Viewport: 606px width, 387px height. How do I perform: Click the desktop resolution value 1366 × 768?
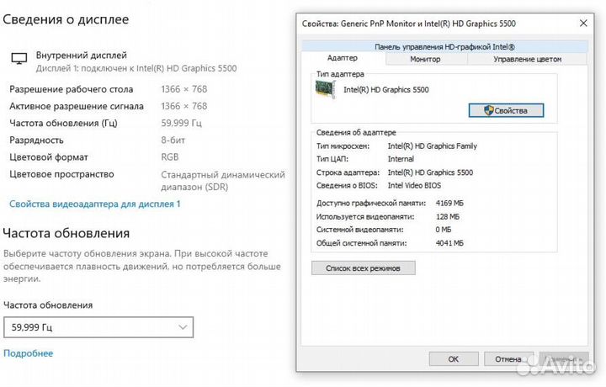pyautogui.click(x=184, y=89)
